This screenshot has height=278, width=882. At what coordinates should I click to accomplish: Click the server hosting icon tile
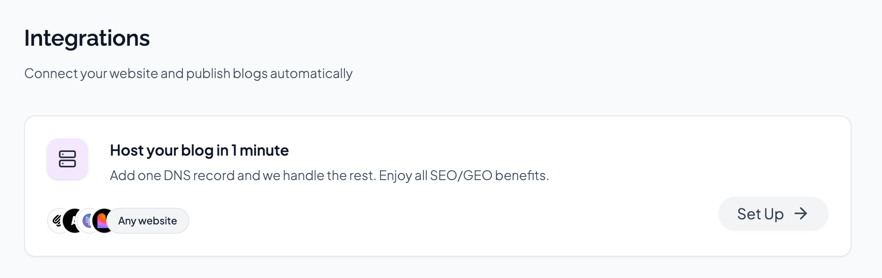coord(67,159)
